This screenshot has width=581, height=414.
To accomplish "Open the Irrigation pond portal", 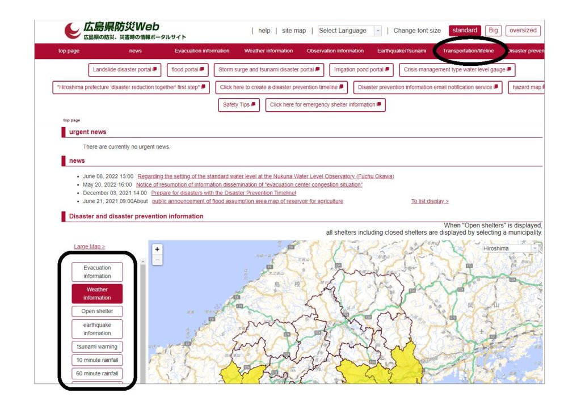I will [x=361, y=70].
